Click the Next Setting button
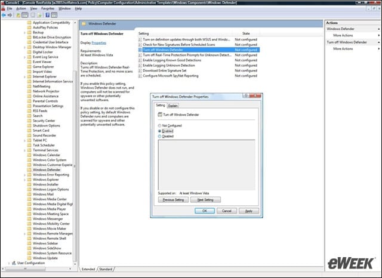Screen dimensions: 382x278 205,200
